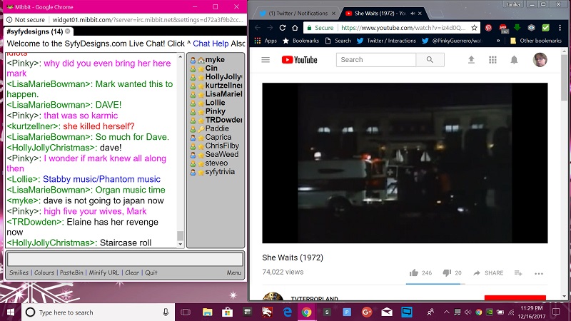The height and width of the screenshot is (321, 571).
Task: Open the Adblock Plus extension icon
Action: click(x=503, y=28)
